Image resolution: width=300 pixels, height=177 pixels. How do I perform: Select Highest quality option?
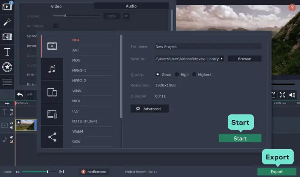194,74
